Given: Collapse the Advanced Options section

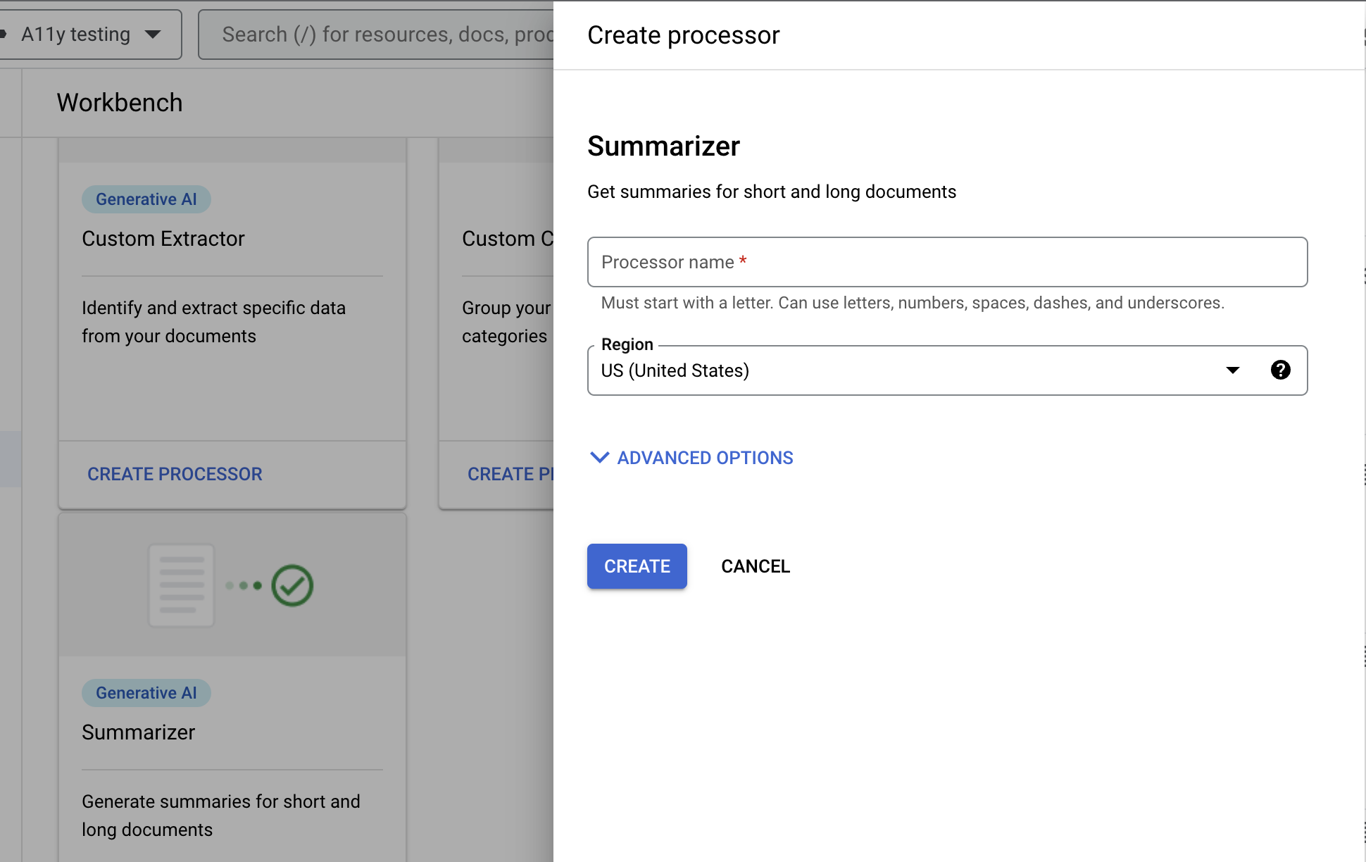Looking at the screenshot, I should coord(690,458).
